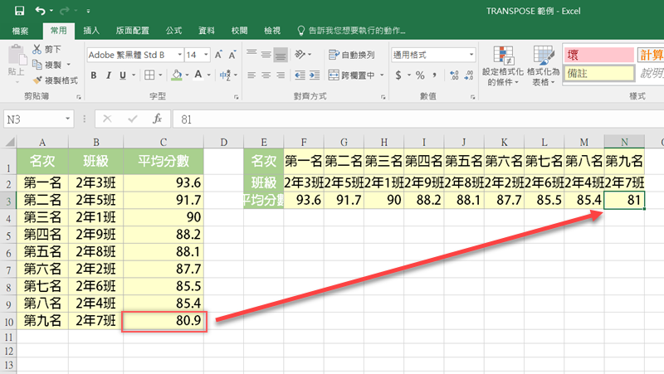Toggle Italic formatting
Image resolution: width=664 pixels, height=374 pixels.
[108, 75]
